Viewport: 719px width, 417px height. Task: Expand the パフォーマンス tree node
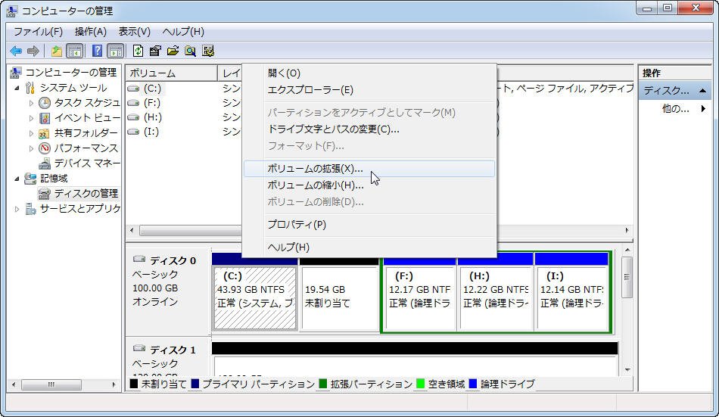[x=31, y=148]
